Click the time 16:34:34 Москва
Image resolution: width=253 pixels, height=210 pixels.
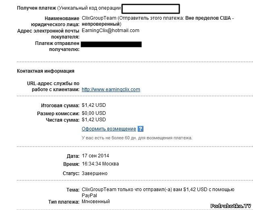pos(100,164)
